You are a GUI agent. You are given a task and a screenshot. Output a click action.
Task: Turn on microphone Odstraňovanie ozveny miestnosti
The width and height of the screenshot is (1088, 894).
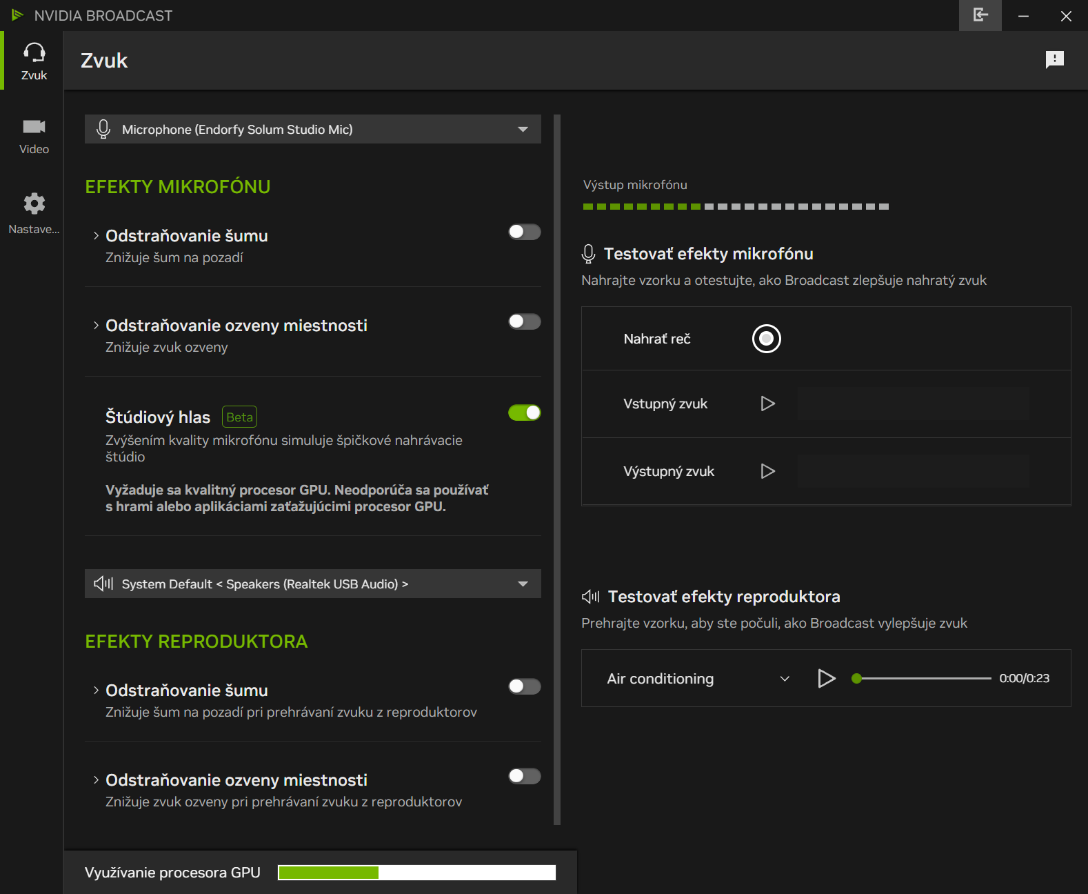click(524, 321)
